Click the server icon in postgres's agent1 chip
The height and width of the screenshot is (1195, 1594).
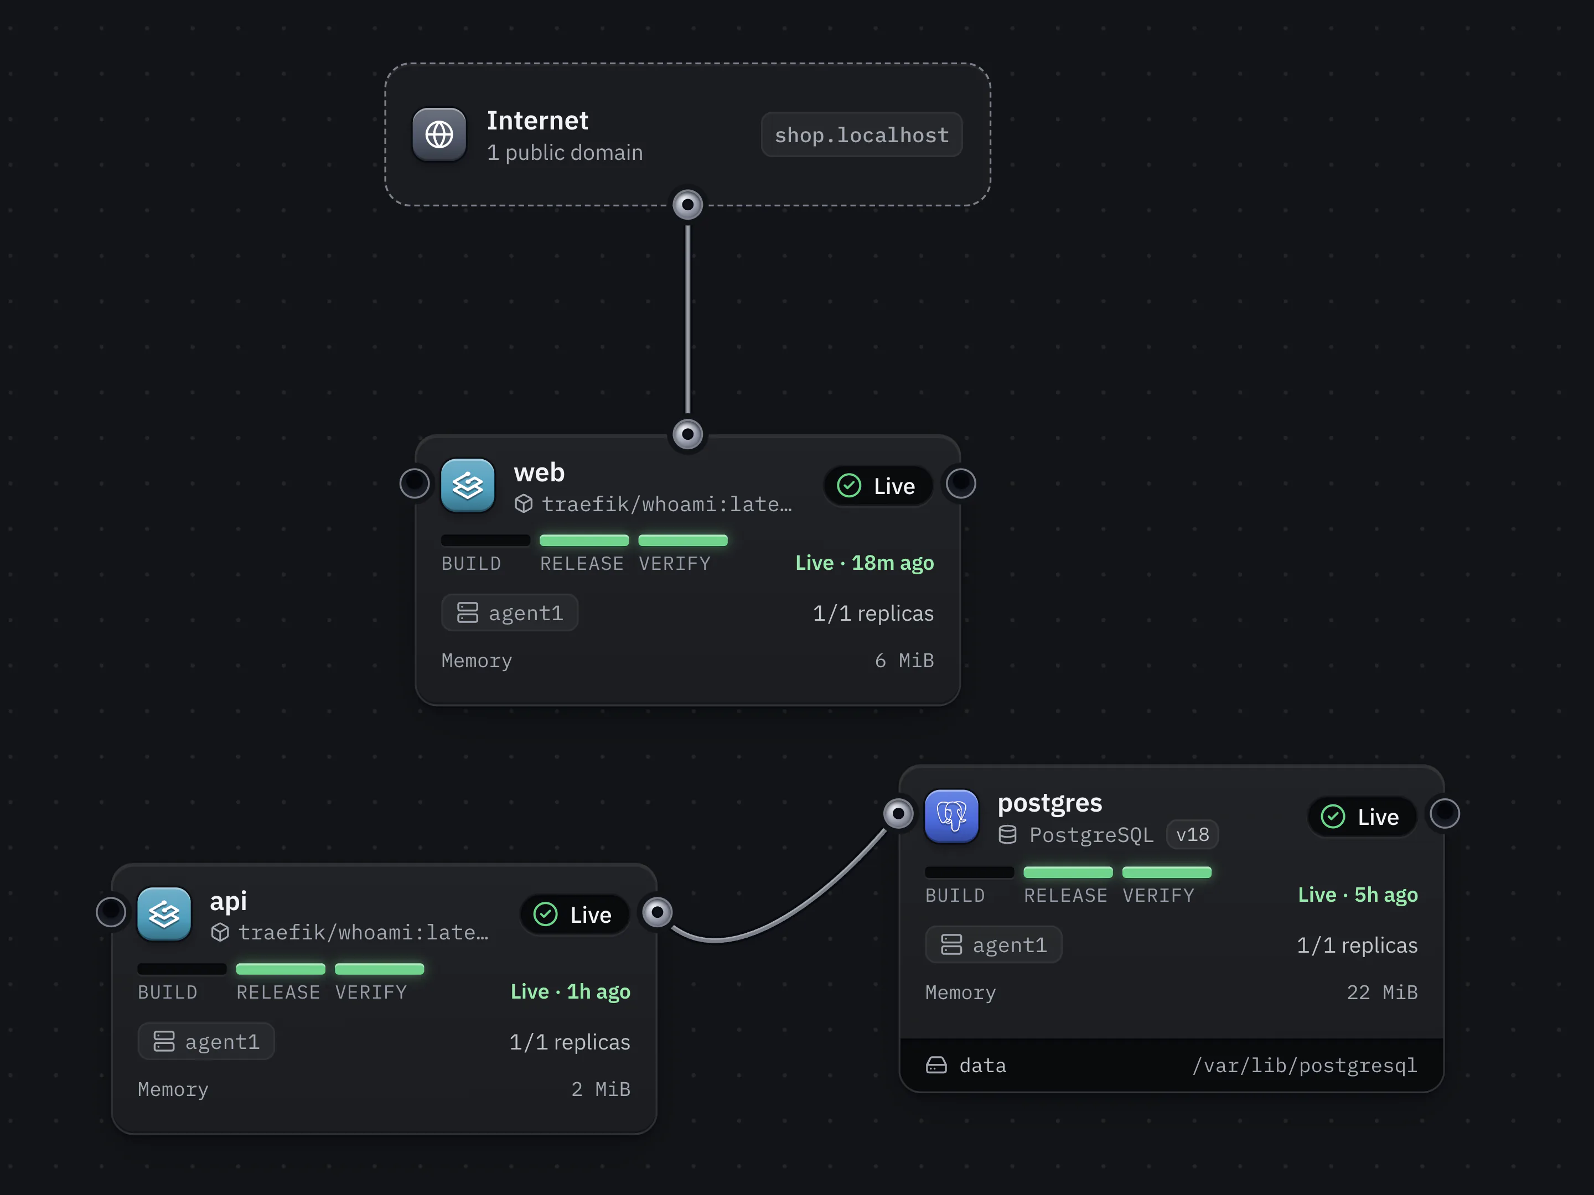click(951, 945)
